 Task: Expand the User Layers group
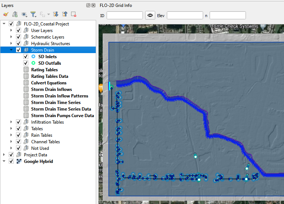(11, 31)
